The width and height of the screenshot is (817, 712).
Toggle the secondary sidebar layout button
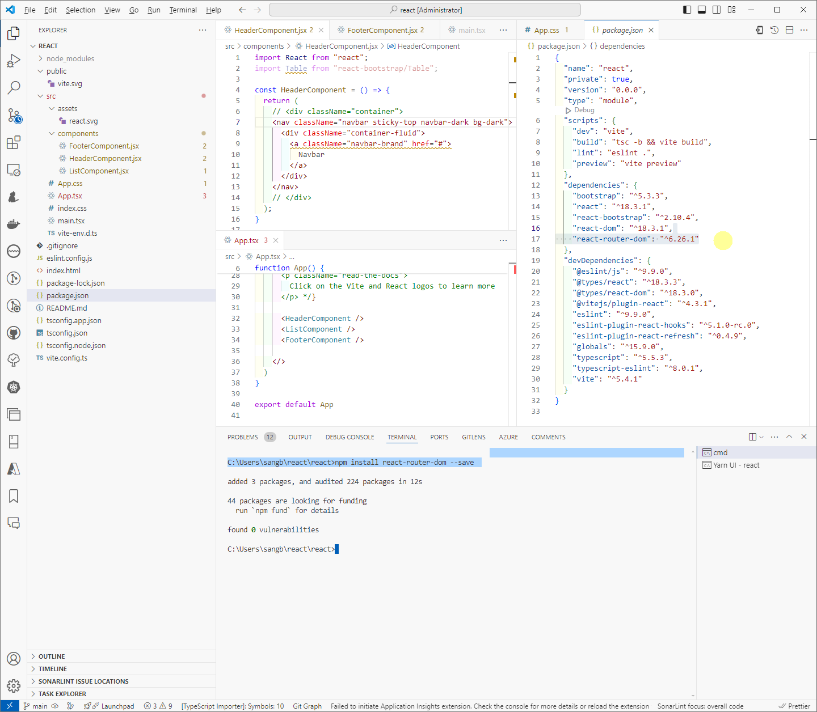717,10
